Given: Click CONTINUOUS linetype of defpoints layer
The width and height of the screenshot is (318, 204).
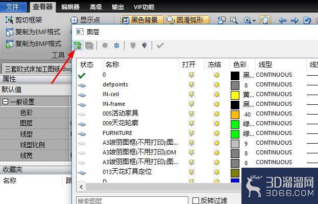Looking at the screenshot, I should [x=274, y=84].
